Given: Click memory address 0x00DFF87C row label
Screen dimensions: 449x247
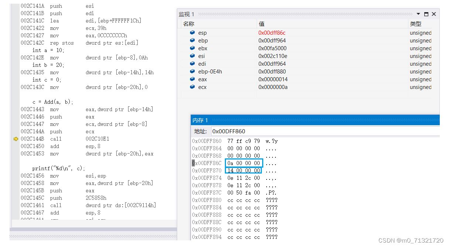Looking at the screenshot, I should point(207,193).
